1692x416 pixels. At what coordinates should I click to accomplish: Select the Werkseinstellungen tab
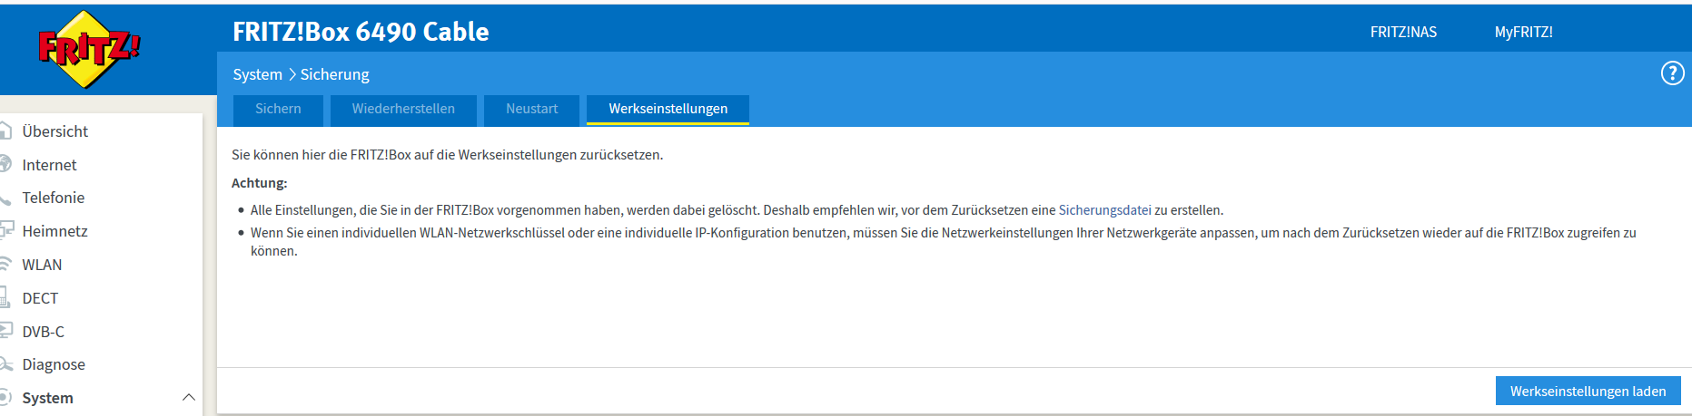point(668,109)
